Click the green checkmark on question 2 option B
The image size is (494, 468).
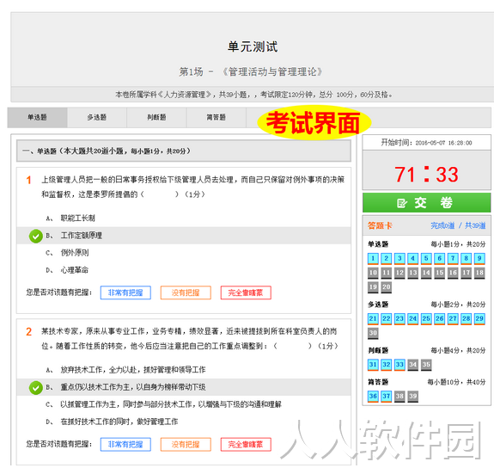35,388
